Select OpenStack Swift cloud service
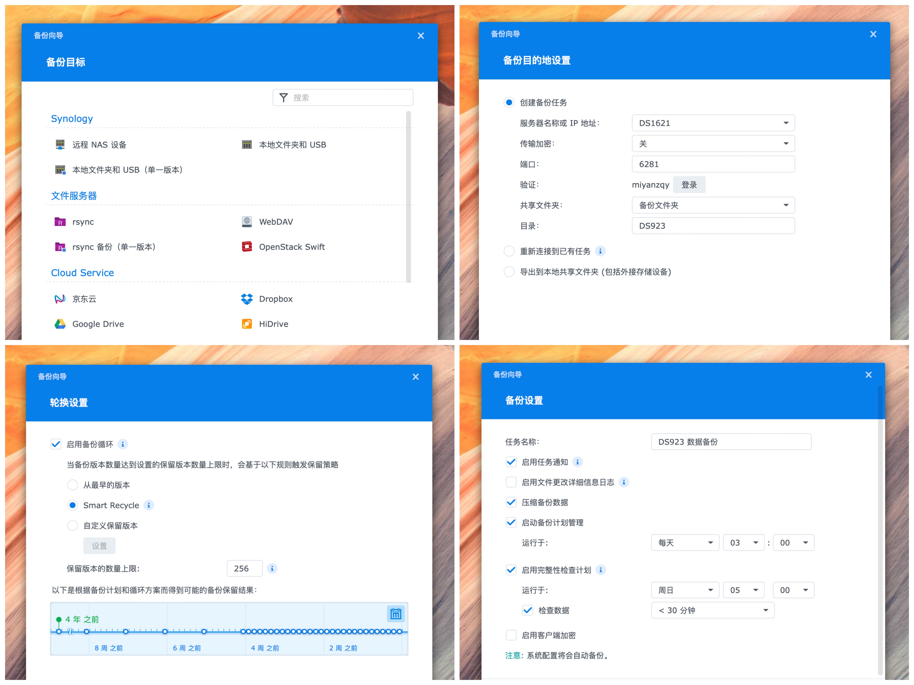Image resolution: width=914 pixels, height=685 pixels. pyautogui.click(x=291, y=247)
